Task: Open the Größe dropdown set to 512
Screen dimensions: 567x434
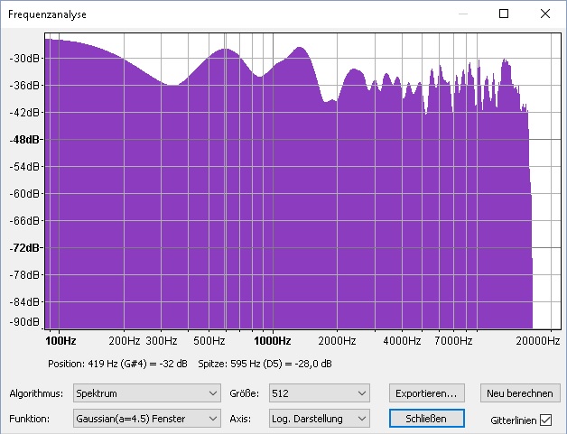Action: [x=319, y=393]
